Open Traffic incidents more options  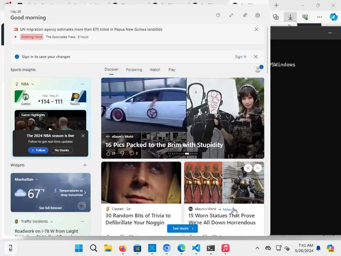[x=82, y=221]
